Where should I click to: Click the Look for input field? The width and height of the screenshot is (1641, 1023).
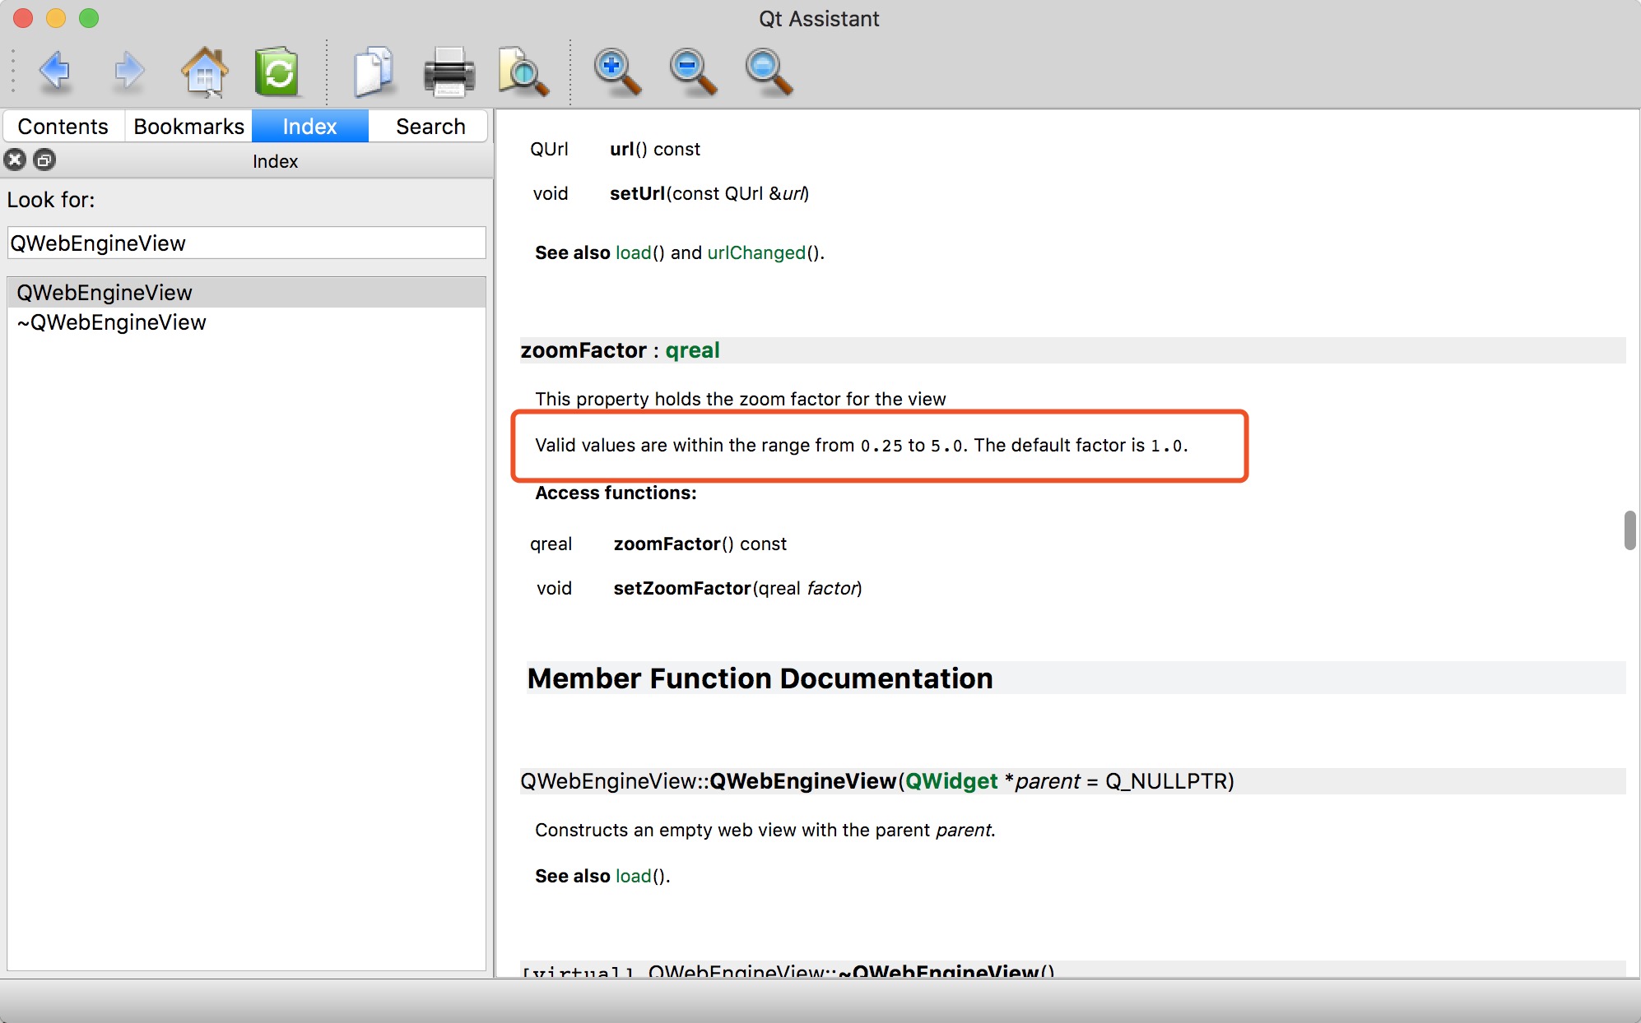[x=246, y=243]
